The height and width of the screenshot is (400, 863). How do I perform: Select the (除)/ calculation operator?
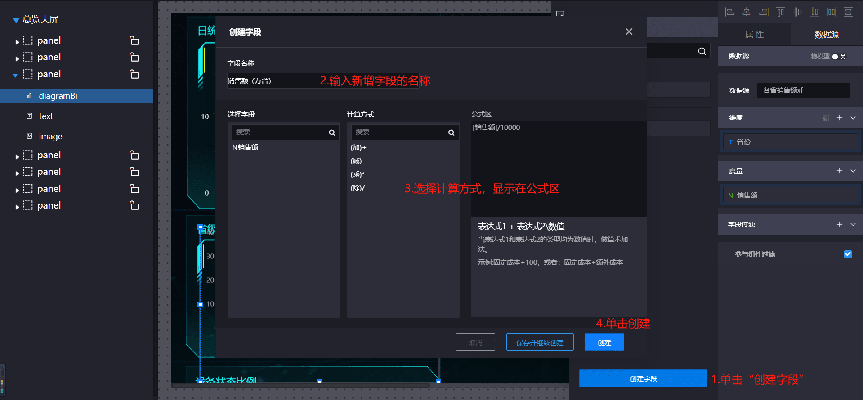click(x=358, y=188)
